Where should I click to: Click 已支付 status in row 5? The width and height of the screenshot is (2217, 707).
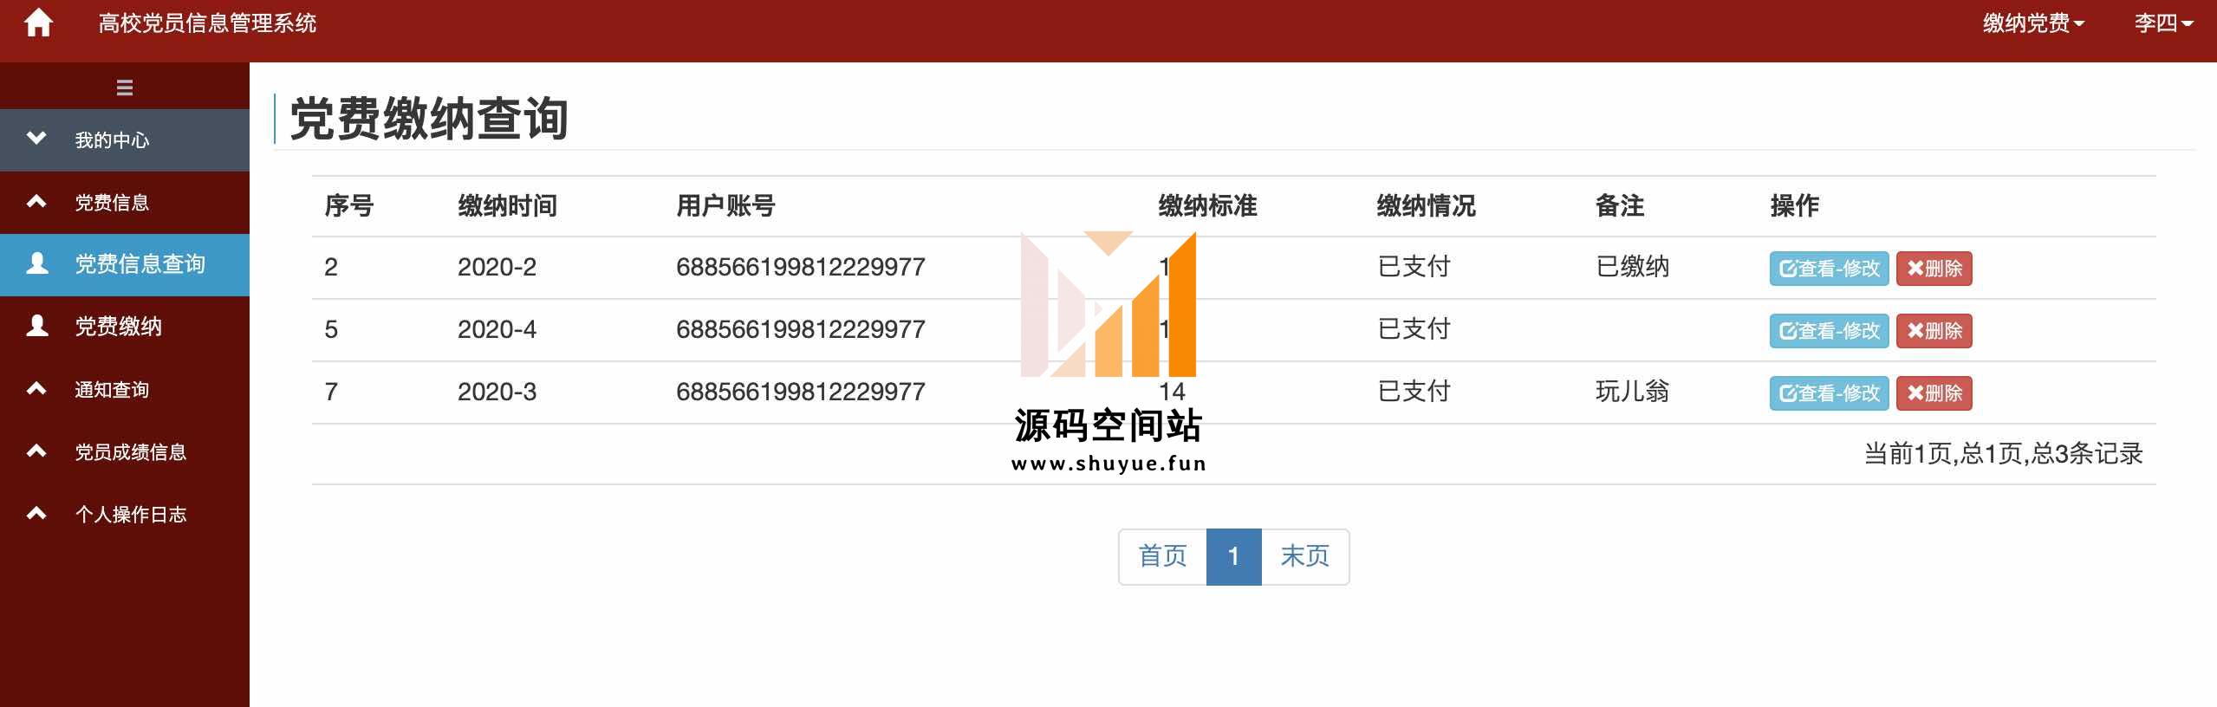(1414, 329)
